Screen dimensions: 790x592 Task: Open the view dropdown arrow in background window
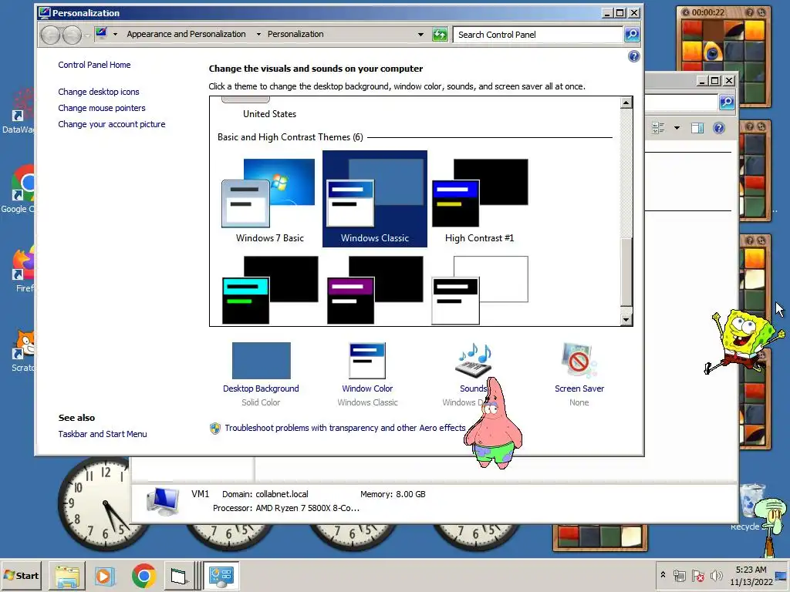[677, 128]
